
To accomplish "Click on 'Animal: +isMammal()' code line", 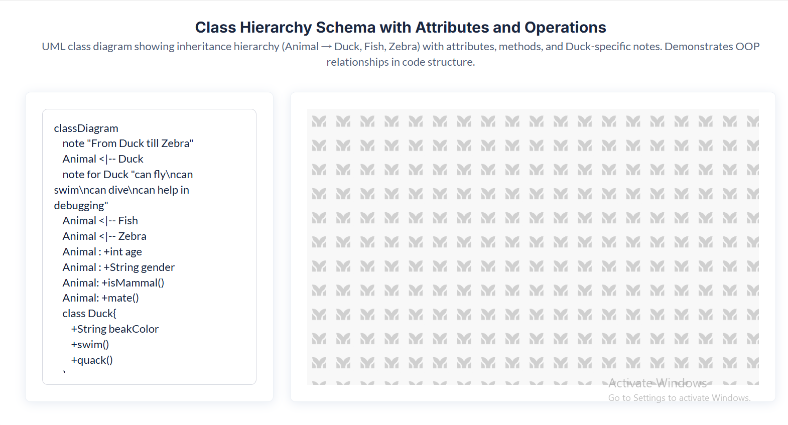I will (x=113, y=283).
